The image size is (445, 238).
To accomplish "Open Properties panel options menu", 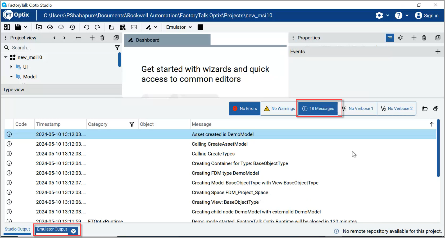I will [293, 38].
